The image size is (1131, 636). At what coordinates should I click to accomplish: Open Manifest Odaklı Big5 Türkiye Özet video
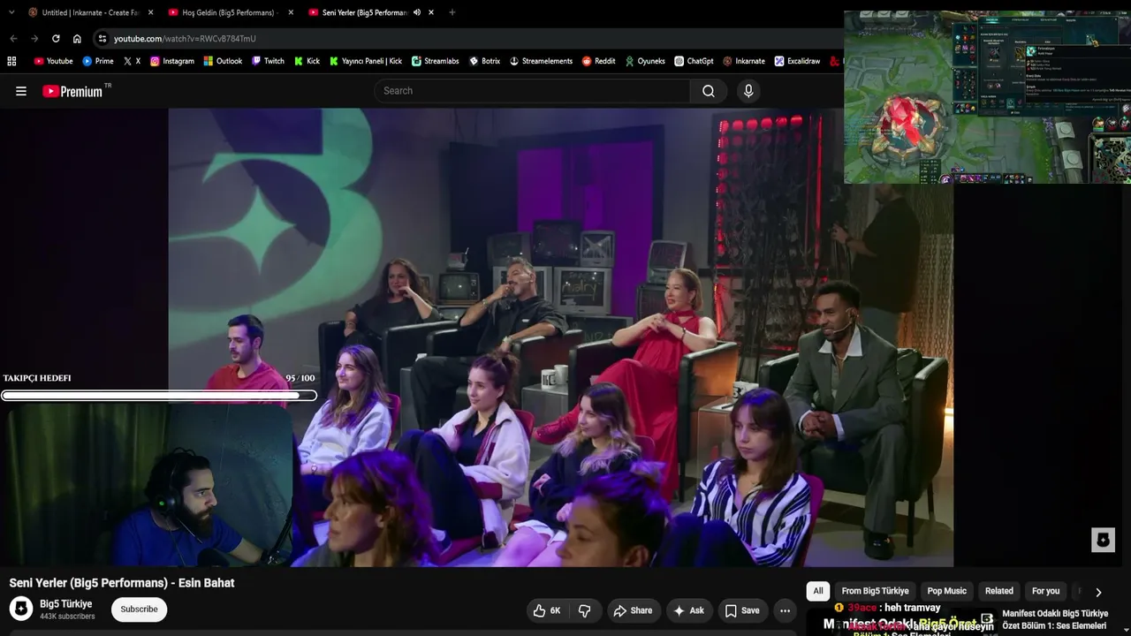pyautogui.click(x=1055, y=619)
